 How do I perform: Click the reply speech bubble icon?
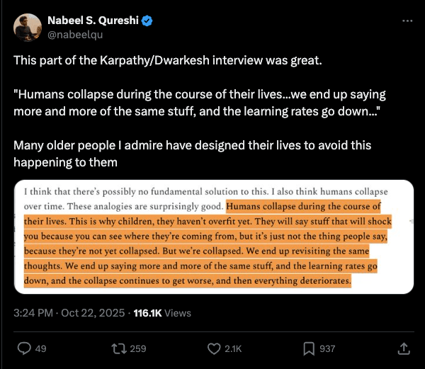pos(23,348)
